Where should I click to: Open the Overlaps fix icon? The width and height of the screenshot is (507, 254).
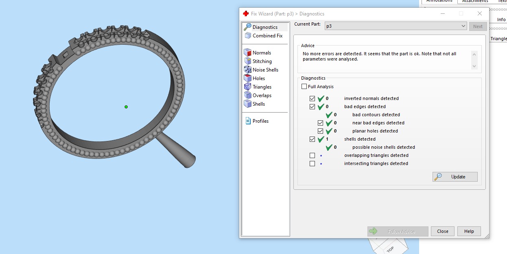247,95
